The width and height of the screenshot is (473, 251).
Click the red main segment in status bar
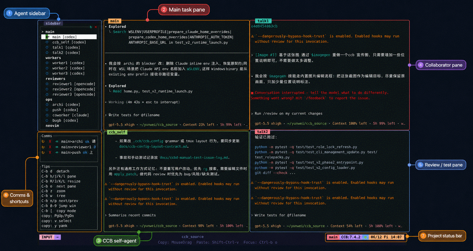333,237
